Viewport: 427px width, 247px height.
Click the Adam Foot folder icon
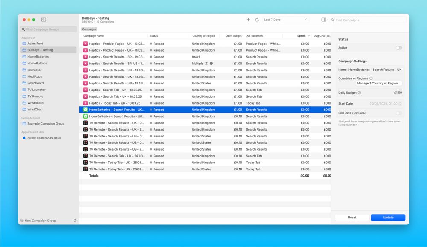pyautogui.click(x=24, y=43)
